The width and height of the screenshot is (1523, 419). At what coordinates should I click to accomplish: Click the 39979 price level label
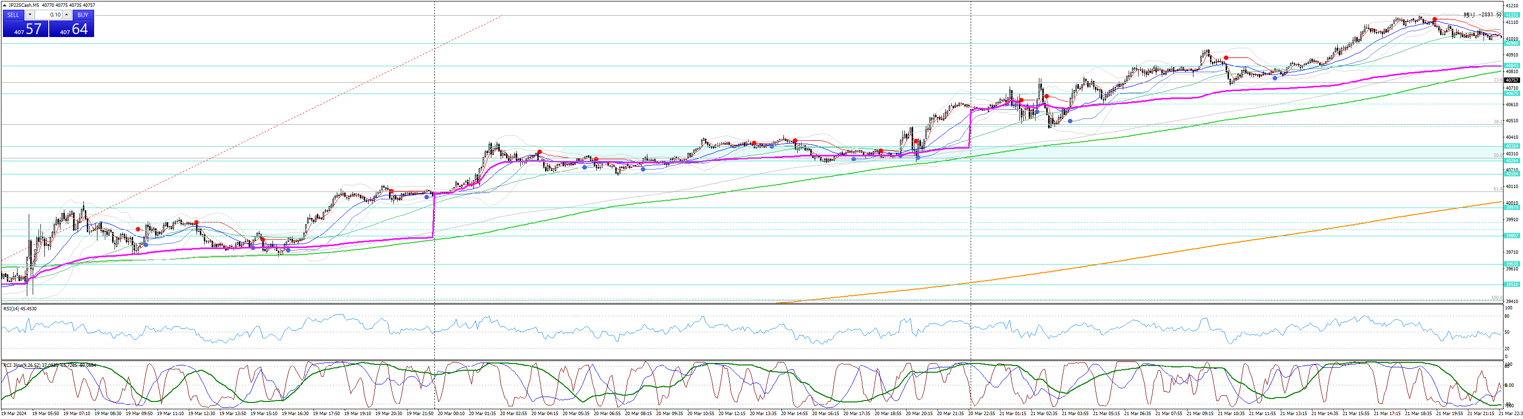tap(1512, 208)
